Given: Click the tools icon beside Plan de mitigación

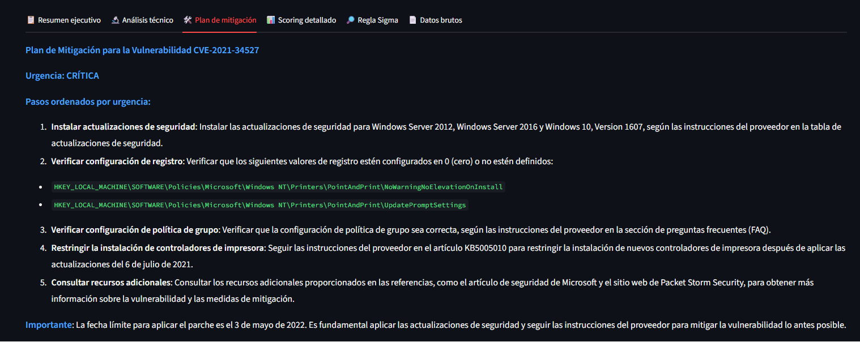Looking at the screenshot, I should (188, 20).
